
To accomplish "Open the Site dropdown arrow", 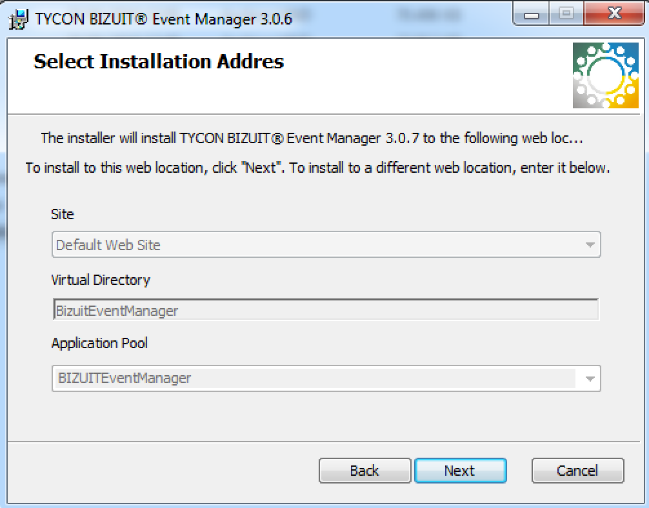I will tap(590, 244).
